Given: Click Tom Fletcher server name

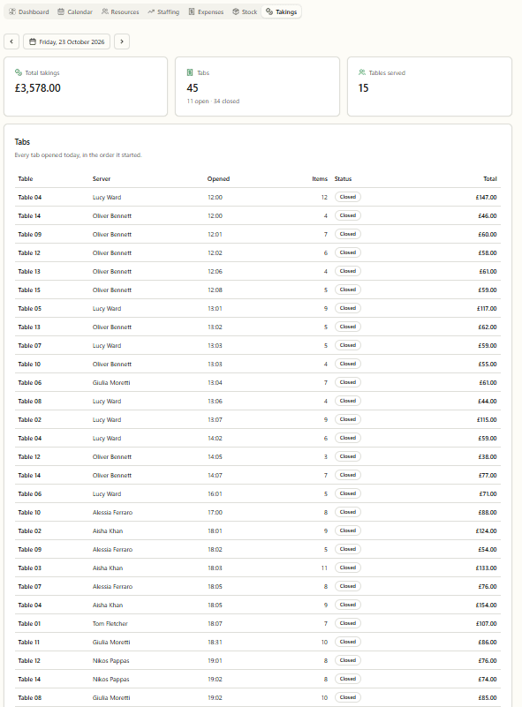Looking at the screenshot, I should [x=110, y=623].
